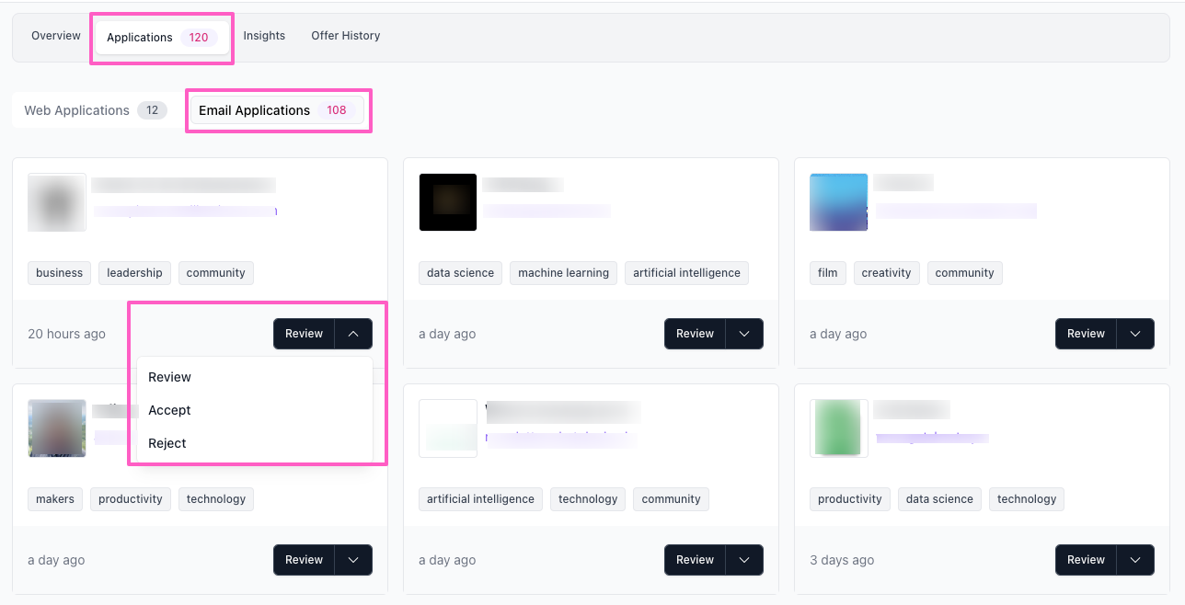Pick Review in the open dropdown list

tap(169, 377)
